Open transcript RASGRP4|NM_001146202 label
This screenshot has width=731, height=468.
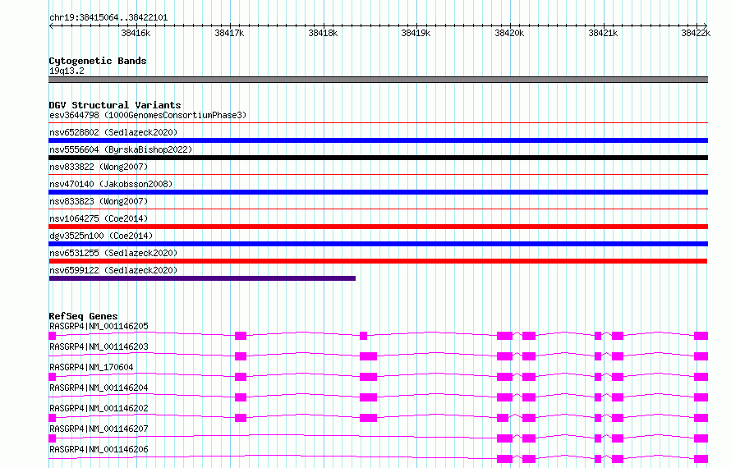pyautogui.click(x=99, y=408)
